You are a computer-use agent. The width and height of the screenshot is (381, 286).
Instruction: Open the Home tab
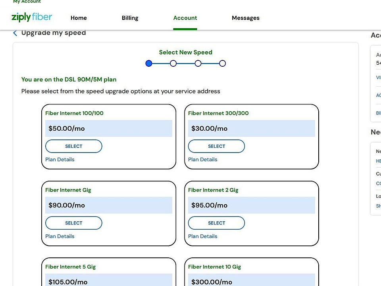(x=79, y=18)
